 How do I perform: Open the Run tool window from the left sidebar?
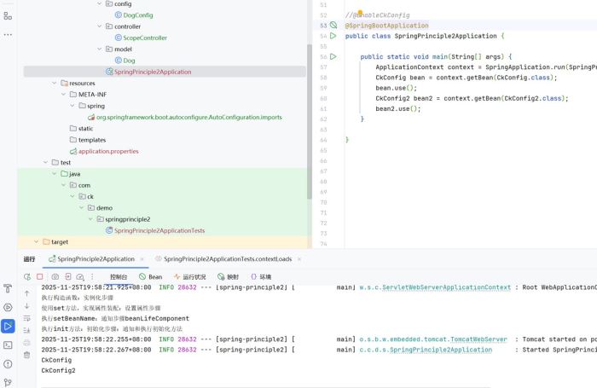8,326
